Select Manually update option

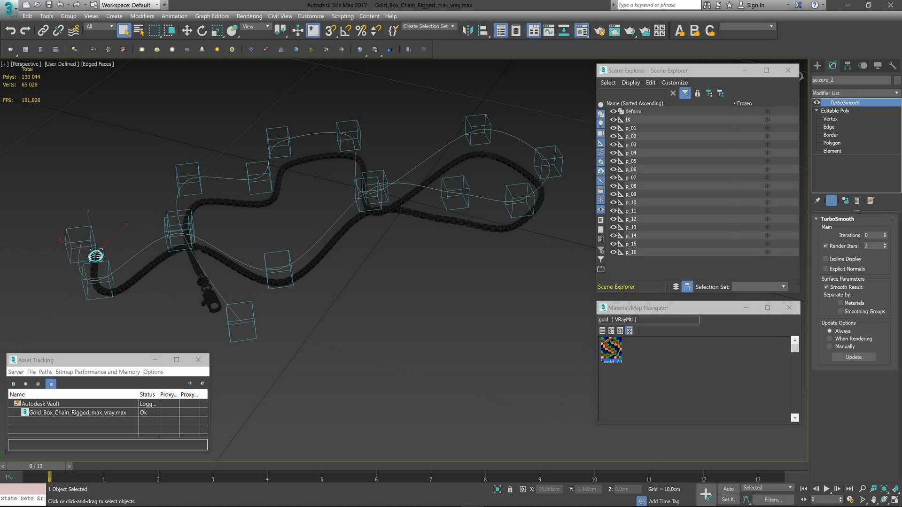(830, 346)
